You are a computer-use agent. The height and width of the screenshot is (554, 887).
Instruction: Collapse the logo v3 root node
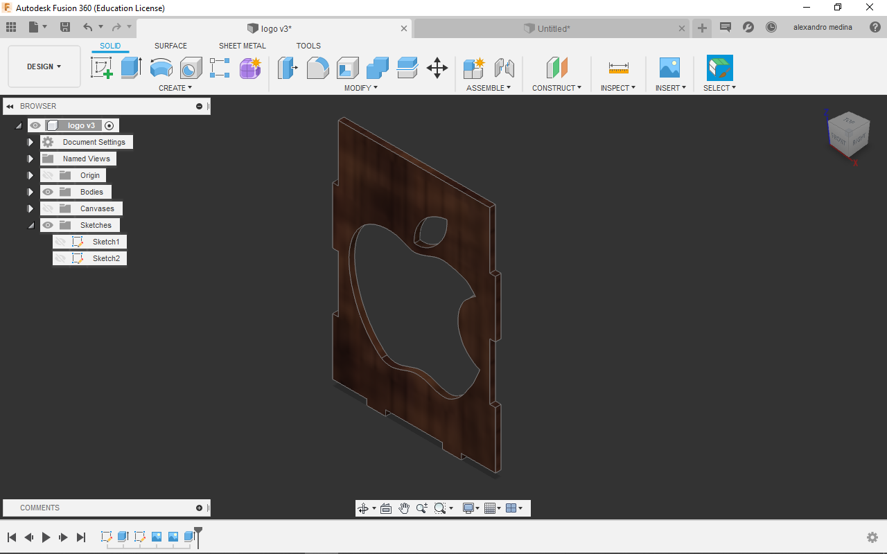pos(18,126)
